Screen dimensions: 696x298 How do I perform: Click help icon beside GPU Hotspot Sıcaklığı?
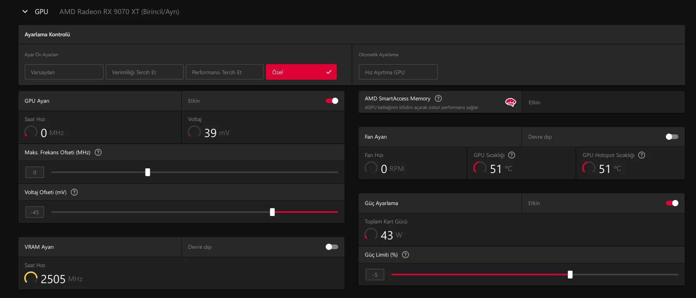coord(642,155)
